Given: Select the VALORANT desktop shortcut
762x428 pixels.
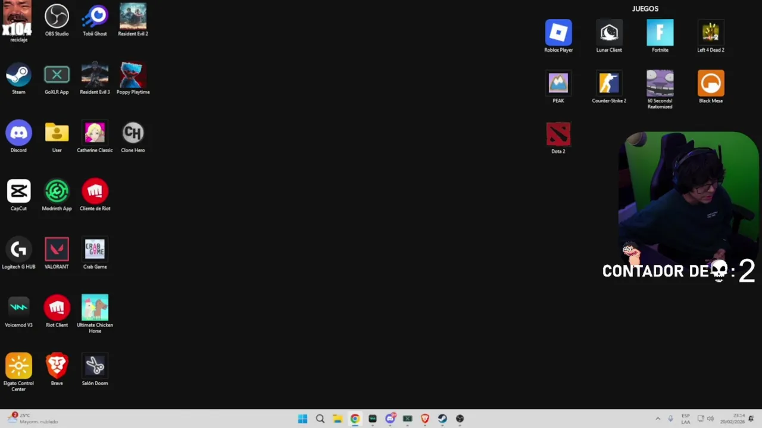Looking at the screenshot, I should [57, 253].
